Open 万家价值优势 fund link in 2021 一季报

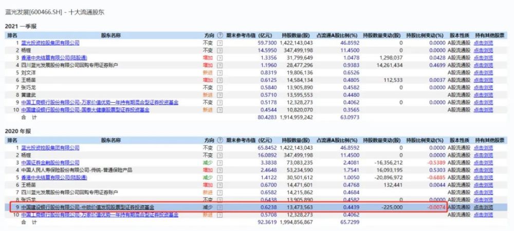point(100,103)
